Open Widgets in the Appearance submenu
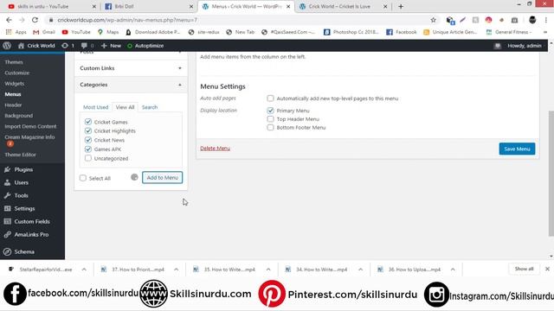Image resolution: width=554 pixels, height=311 pixels. 15,84
